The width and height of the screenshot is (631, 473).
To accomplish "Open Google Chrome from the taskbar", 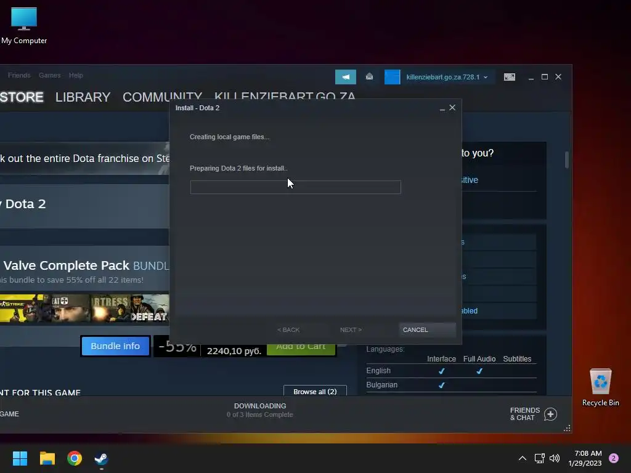I will 75,458.
